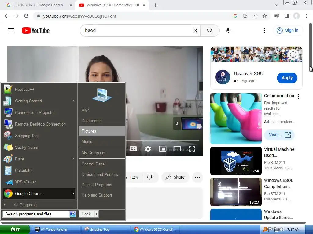Open Snipping Tool from Start menu
The height and width of the screenshot is (234, 313).
coord(39,136)
